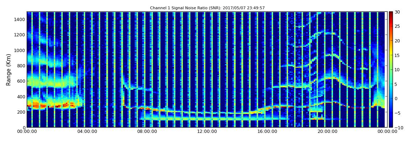Image resolution: width=410 pixels, height=145 pixels.
Task: Click the colorbar's −10 value label
Action: 398,127
